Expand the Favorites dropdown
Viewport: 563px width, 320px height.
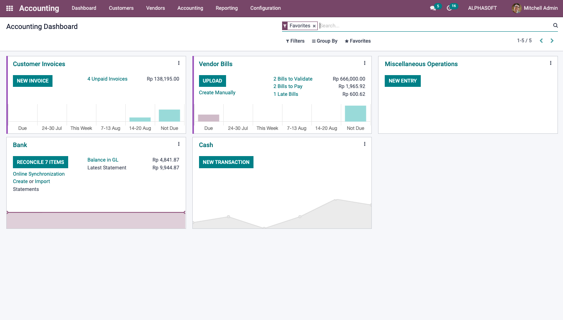tap(357, 41)
